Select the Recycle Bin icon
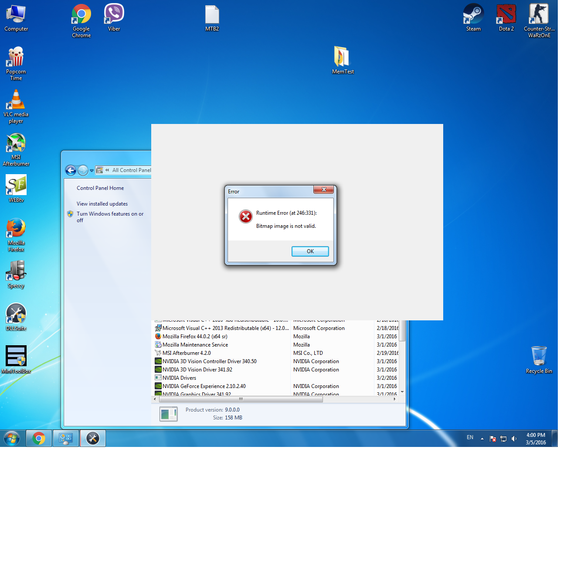Screen dimensions: 577x584 click(x=539, y=360)
